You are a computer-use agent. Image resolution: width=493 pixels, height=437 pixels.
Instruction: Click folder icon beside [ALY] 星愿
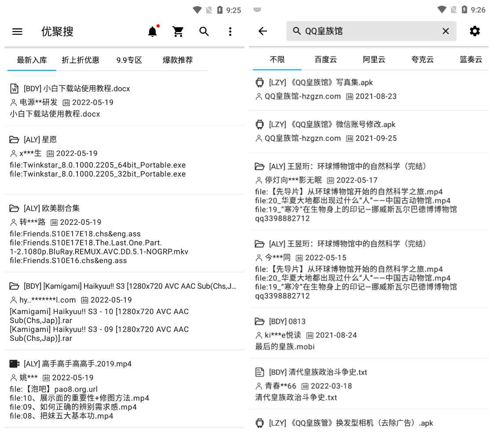pyautogui.click(x=14, y=139)
